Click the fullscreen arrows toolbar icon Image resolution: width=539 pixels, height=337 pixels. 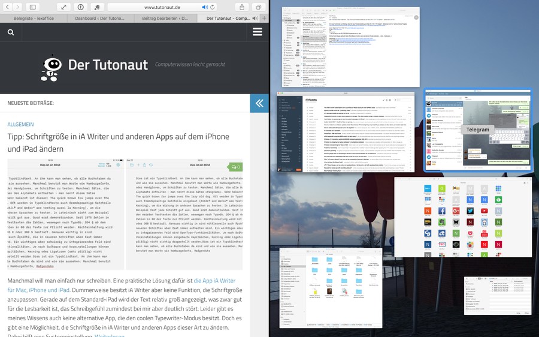pyautogui.click(x=64, y=7)
